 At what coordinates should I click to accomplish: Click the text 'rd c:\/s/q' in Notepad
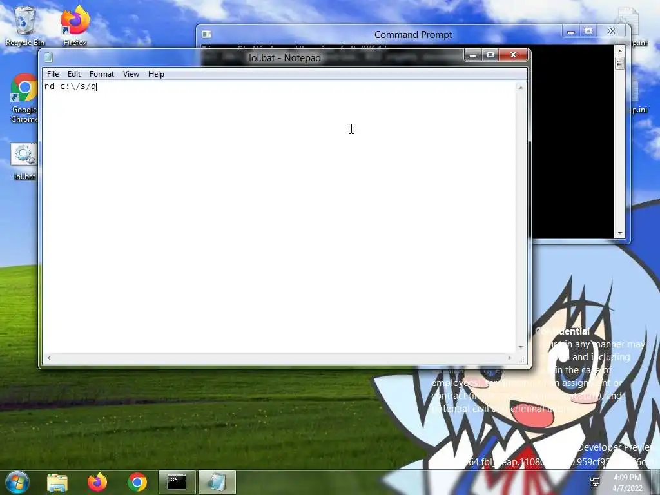click(71, 86)
